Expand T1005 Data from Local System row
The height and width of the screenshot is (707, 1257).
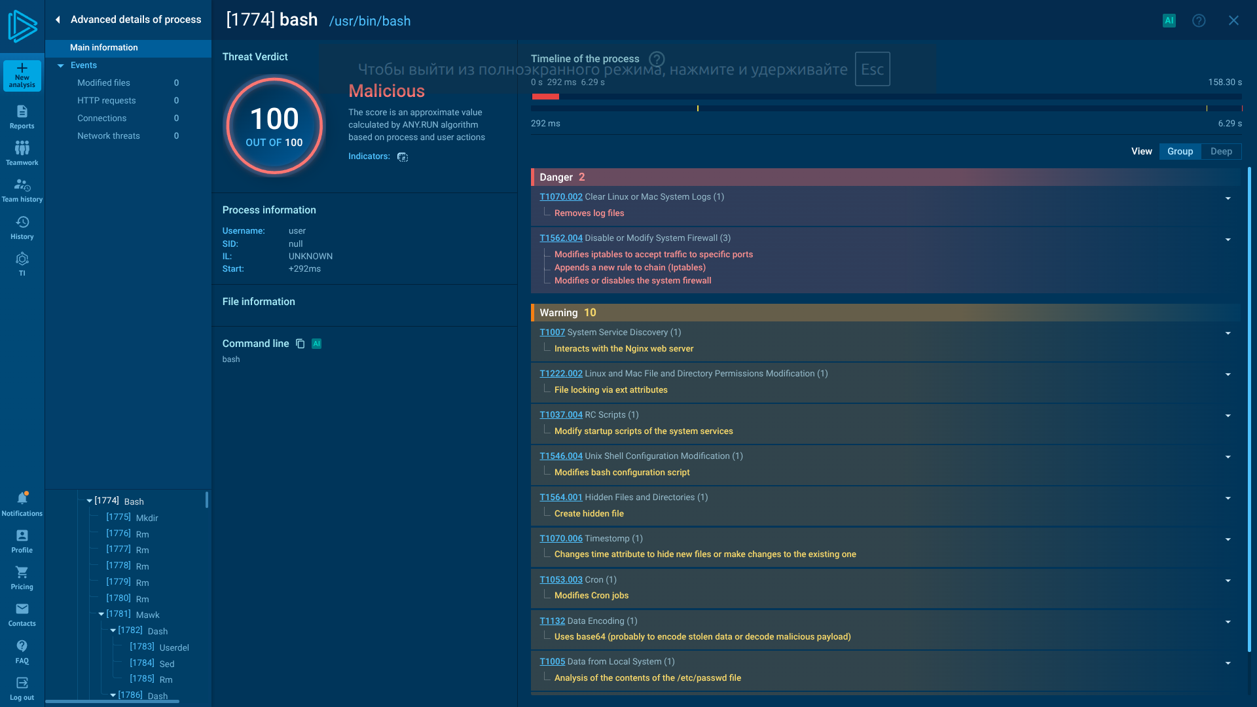click(1228, 663)
